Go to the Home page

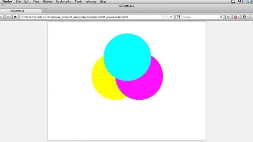tap(15, 17)
